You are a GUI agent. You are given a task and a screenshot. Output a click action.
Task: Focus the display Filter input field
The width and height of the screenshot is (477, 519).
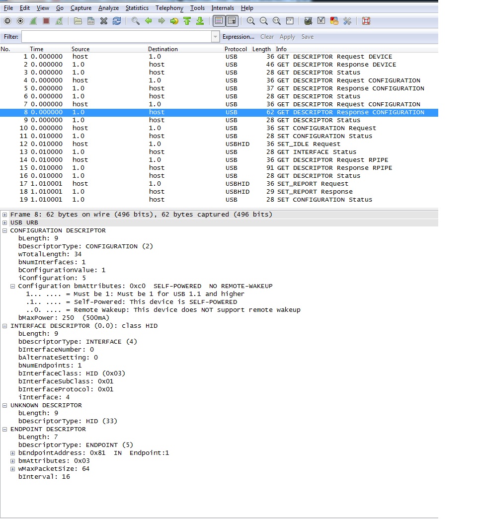[x=116, y=37]
